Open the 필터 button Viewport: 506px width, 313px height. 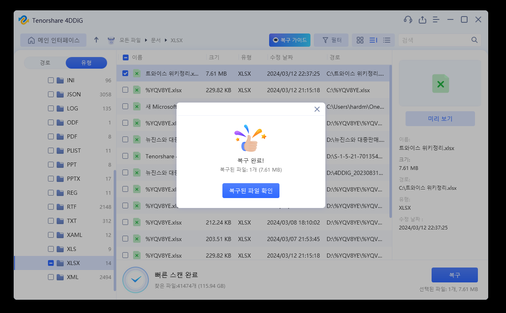[331, 40]
